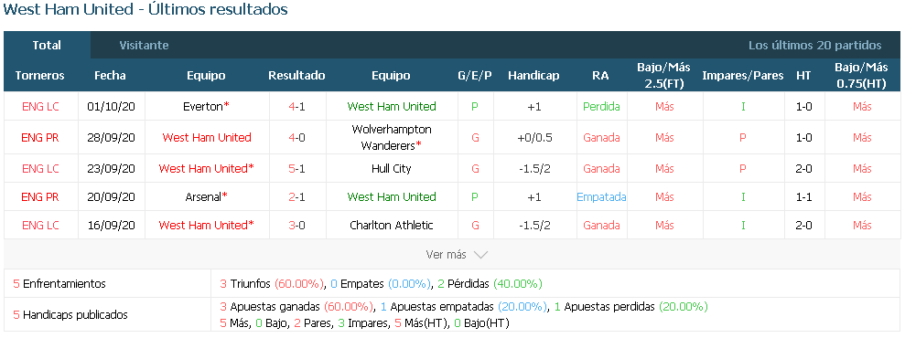
Task: Click the Handicap column header
Action: click(533, 76)
